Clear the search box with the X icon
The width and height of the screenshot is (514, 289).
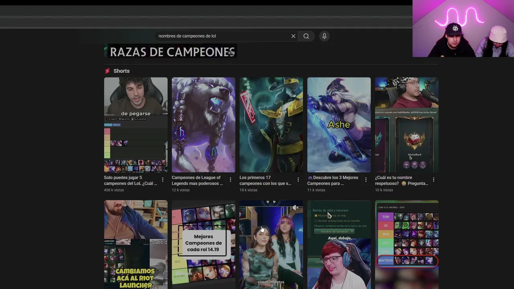293,36
